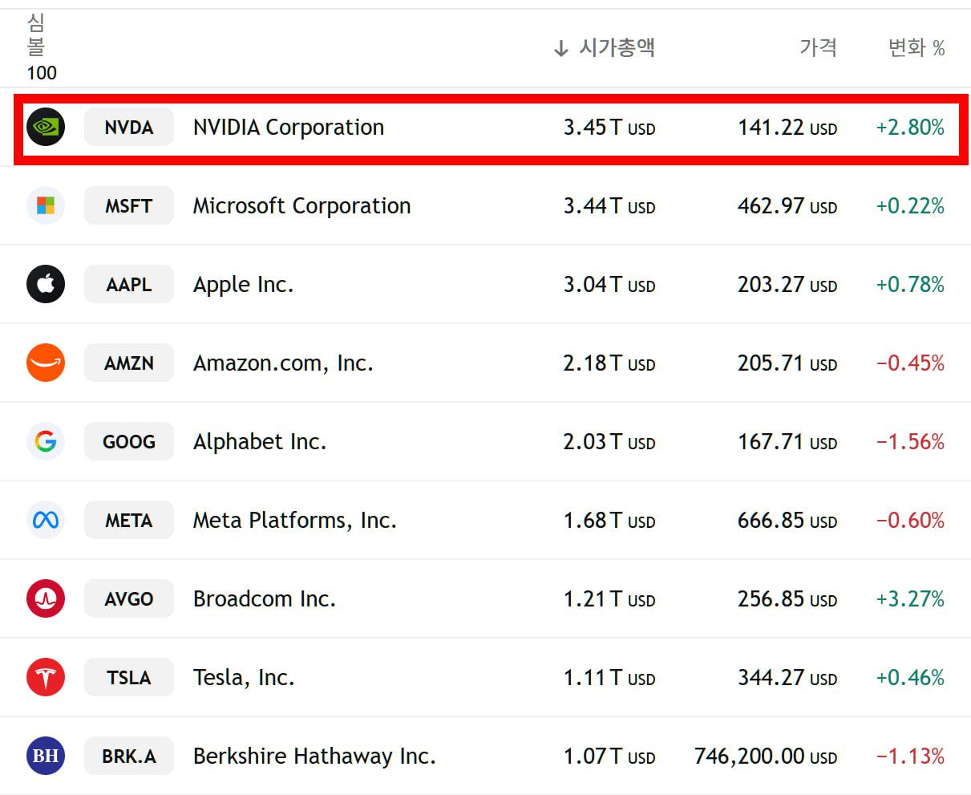Open the Tesla, Inc. link
971x795 pixels.
(244, 678)
